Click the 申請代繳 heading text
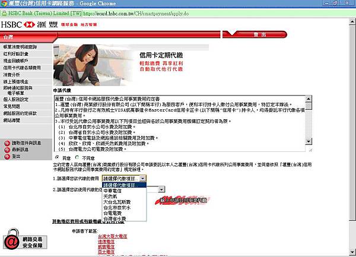Viewport: 356px width, 257px height. click(62, 91)
